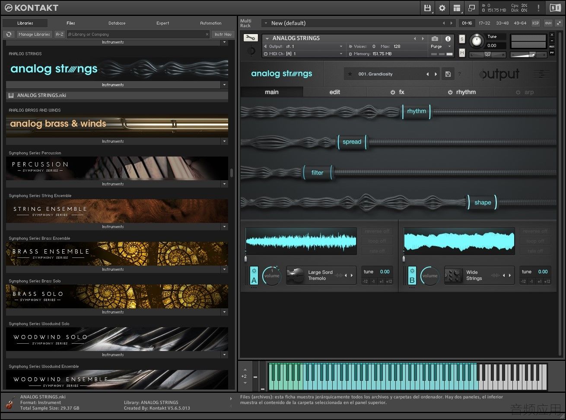566x420 pixels.
Task: Expand Symphony Series Percussion Instruments dropdown
Action: coord(224,184)
